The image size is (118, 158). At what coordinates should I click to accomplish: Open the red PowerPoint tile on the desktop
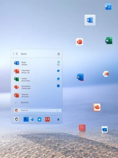80,42
